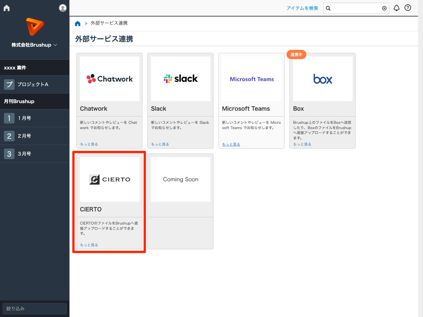Clear the search field with x icon
The height and width of the screenshot is (317, 423).
pyautogui.click(x=384, y=8)
